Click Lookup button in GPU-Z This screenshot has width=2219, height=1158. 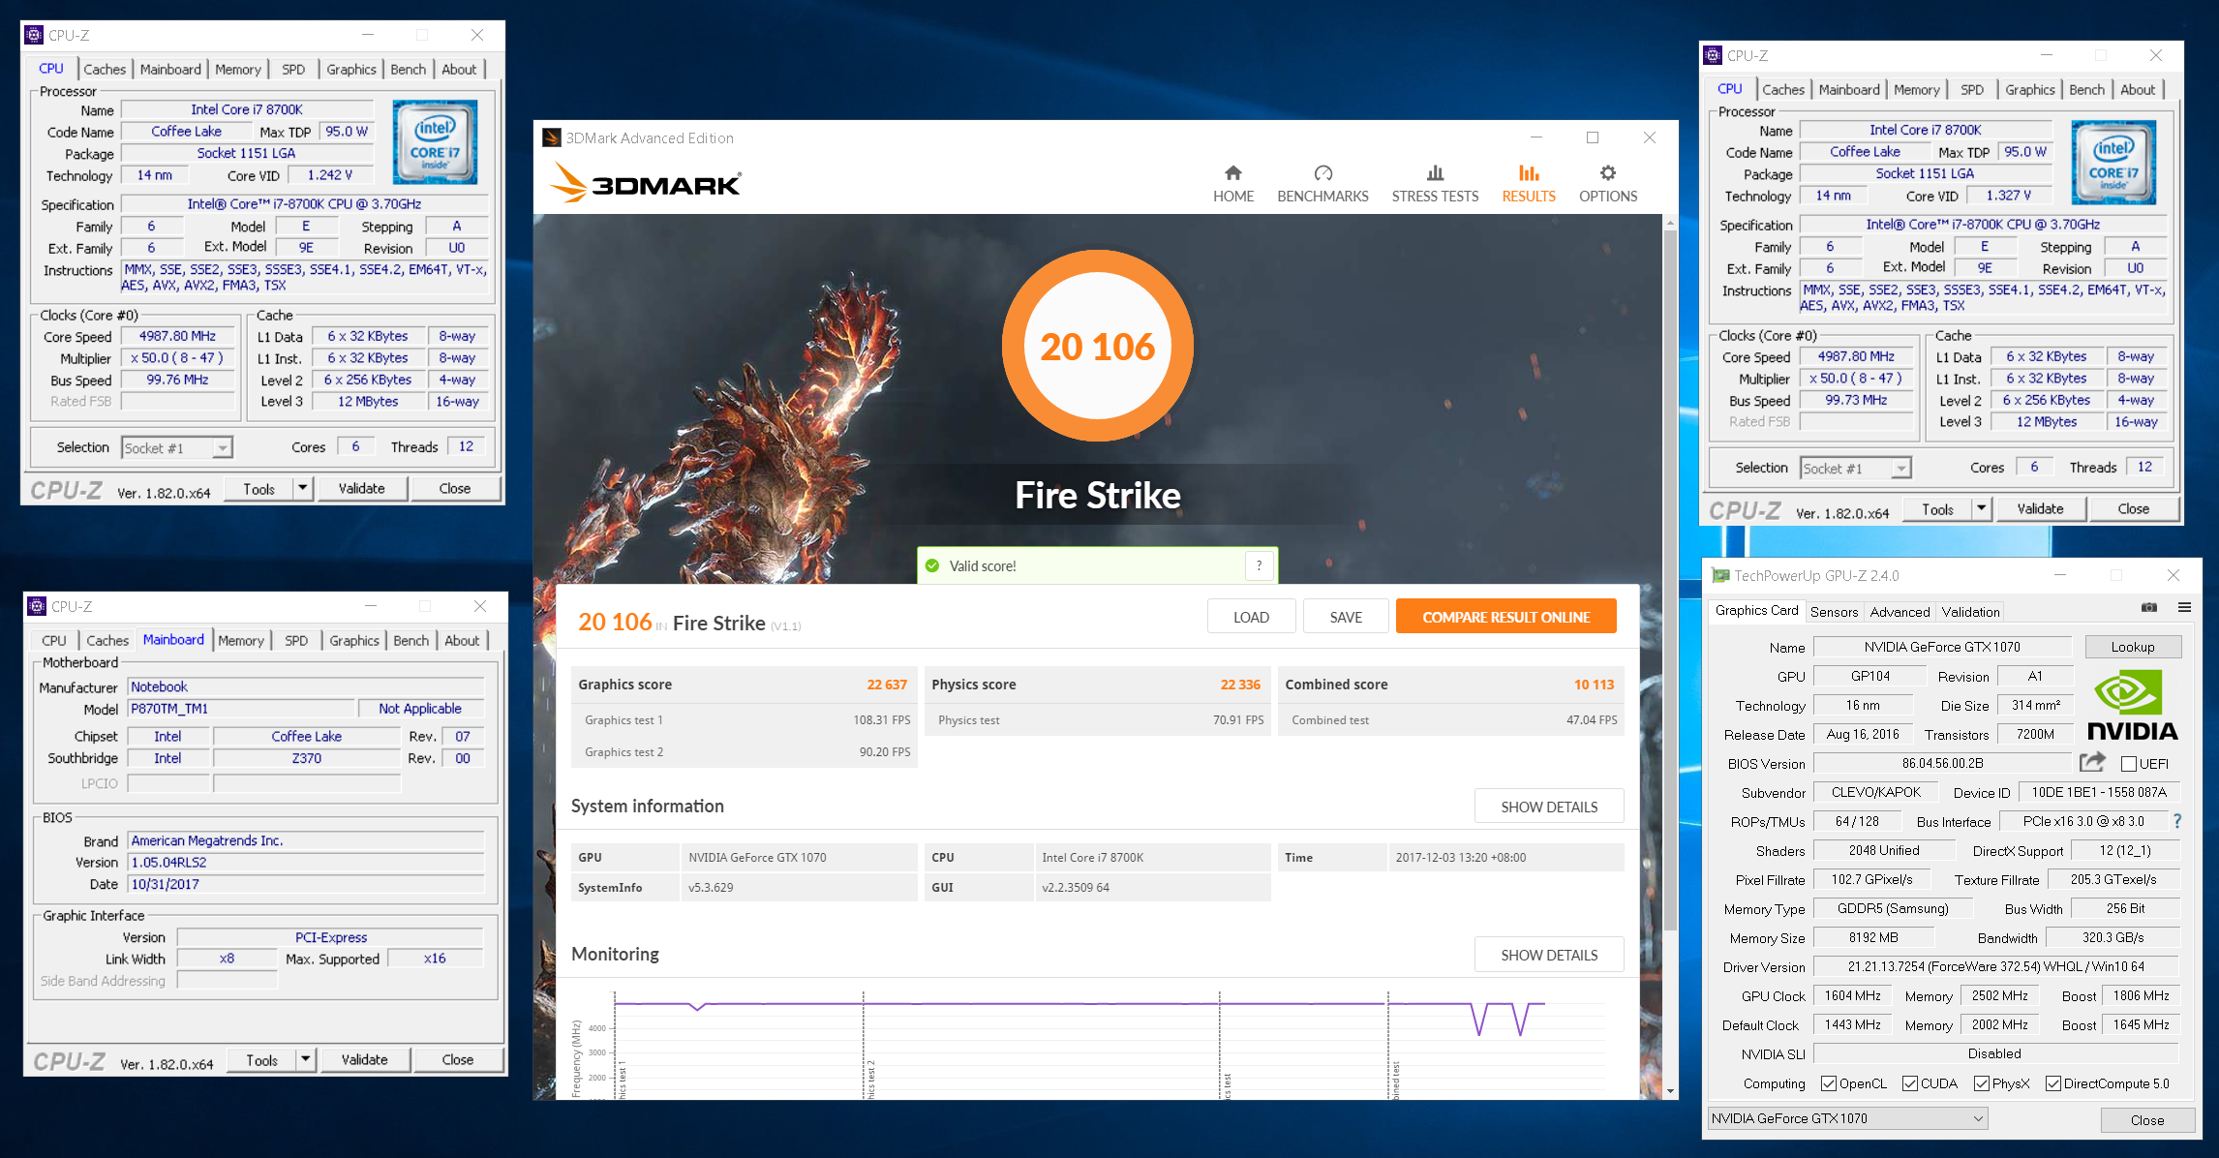point(2133,647)
